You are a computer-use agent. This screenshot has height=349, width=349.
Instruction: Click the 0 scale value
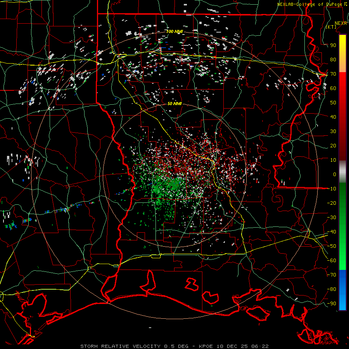click(x=335, y=174)
